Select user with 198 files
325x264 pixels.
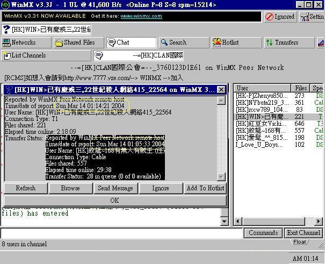[x=279, y=138]
